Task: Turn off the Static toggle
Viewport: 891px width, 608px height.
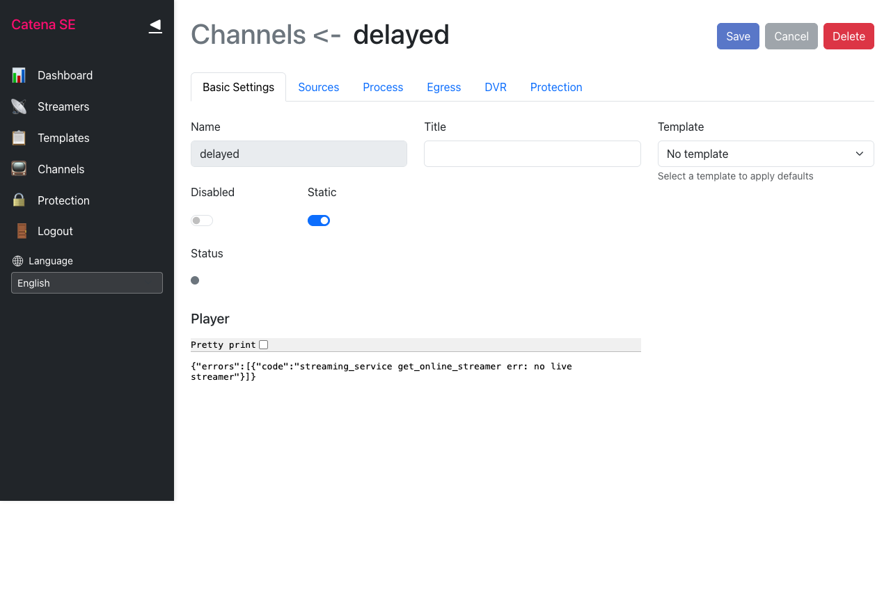Action: [319, 221]
